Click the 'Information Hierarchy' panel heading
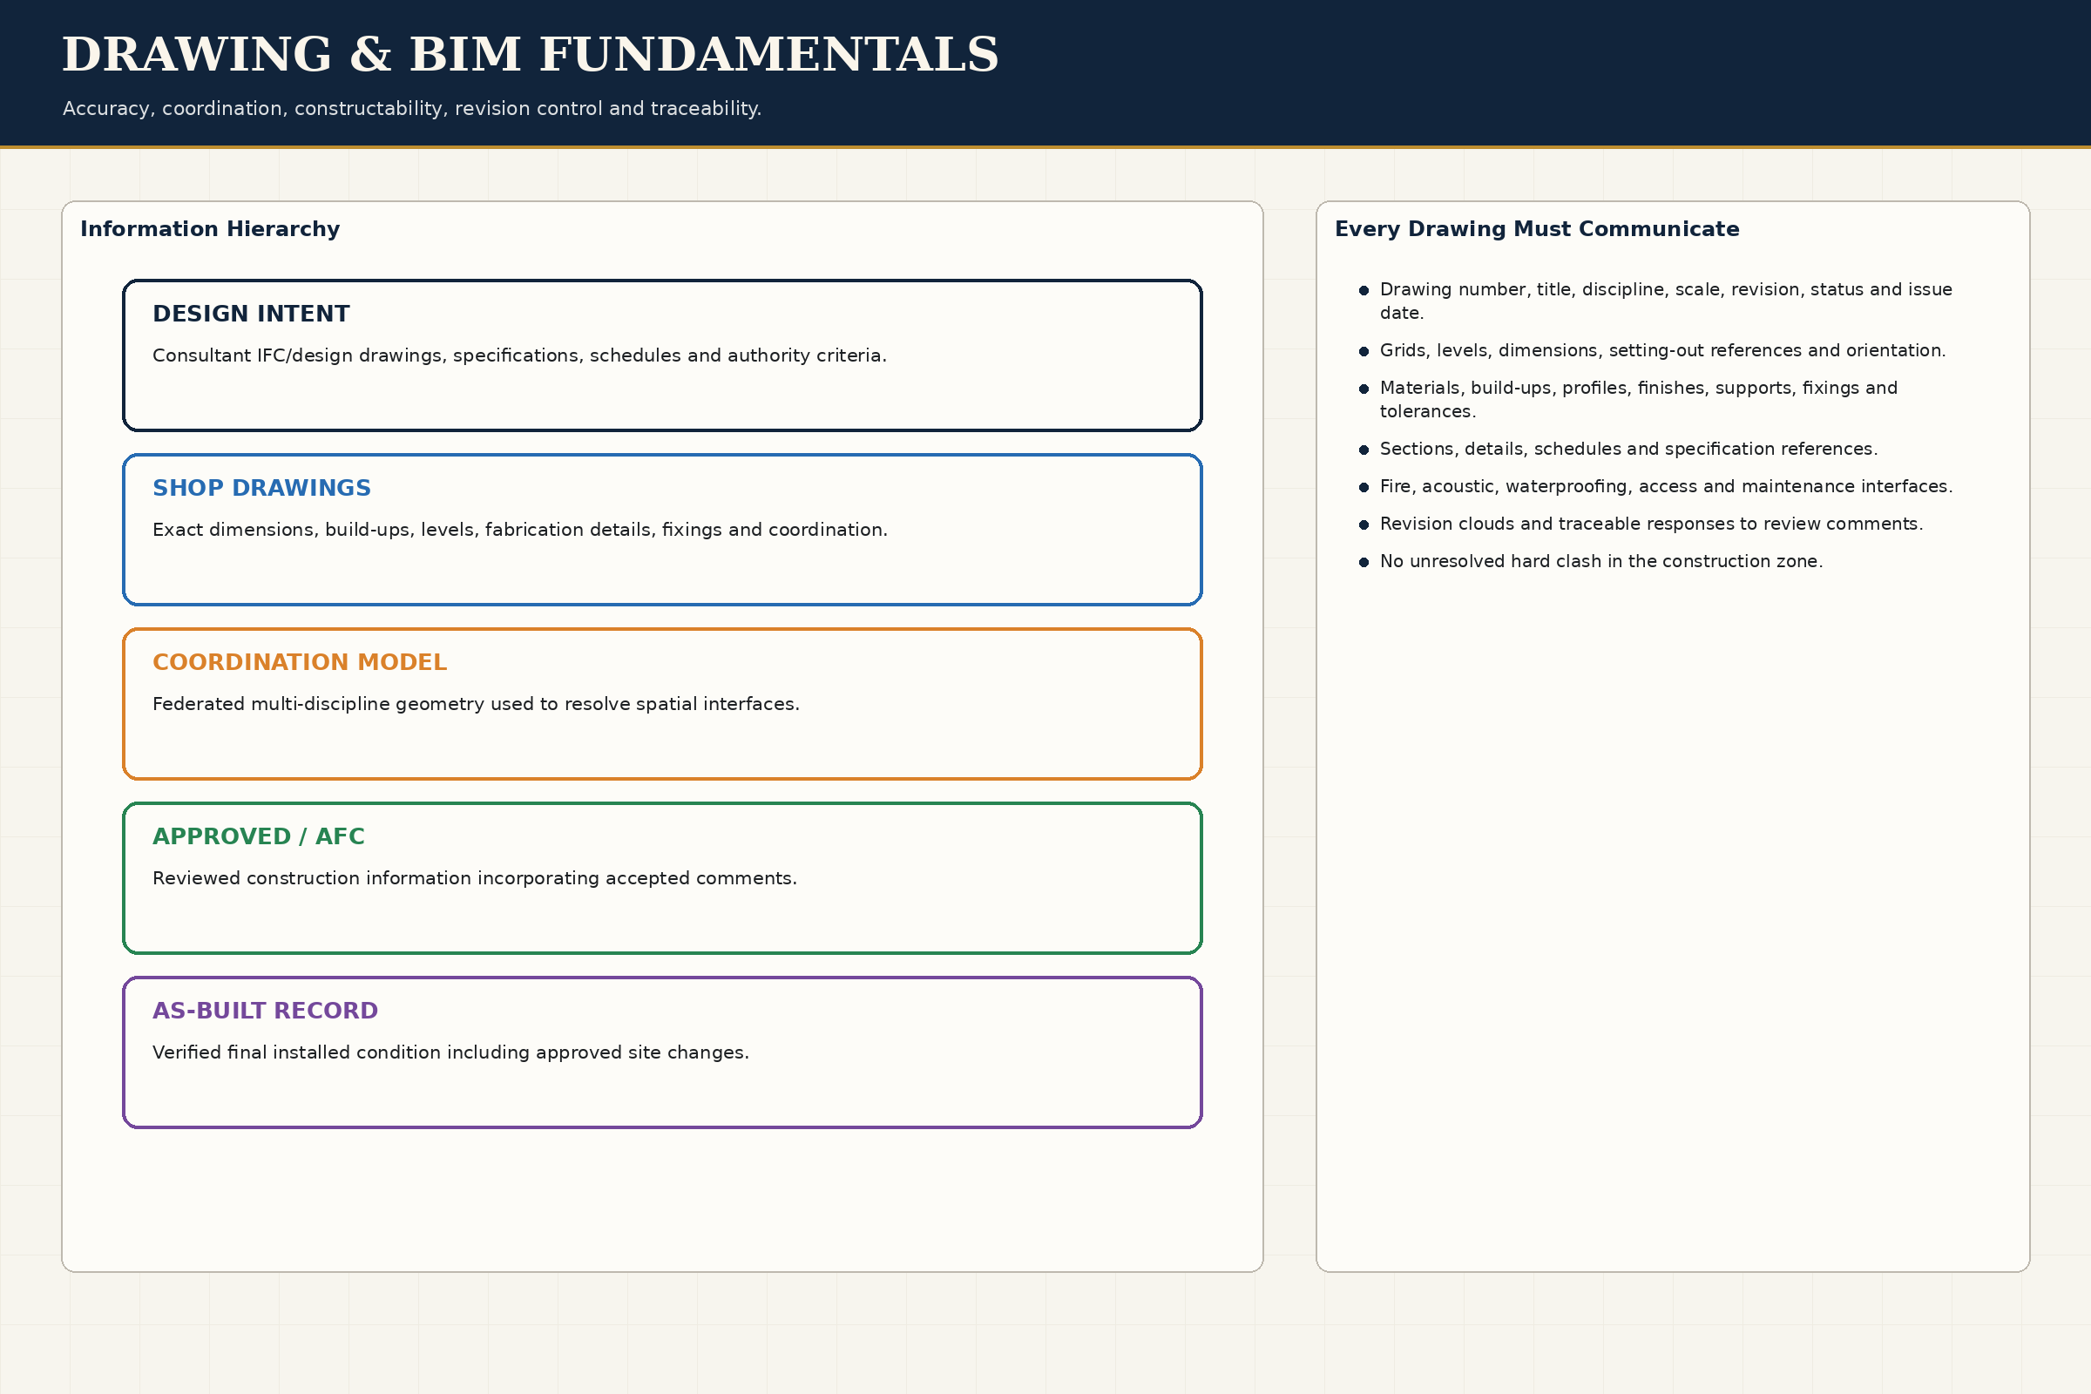Screen dimensions: 2091x1394 pyautogui.click(x=210, y=229)
